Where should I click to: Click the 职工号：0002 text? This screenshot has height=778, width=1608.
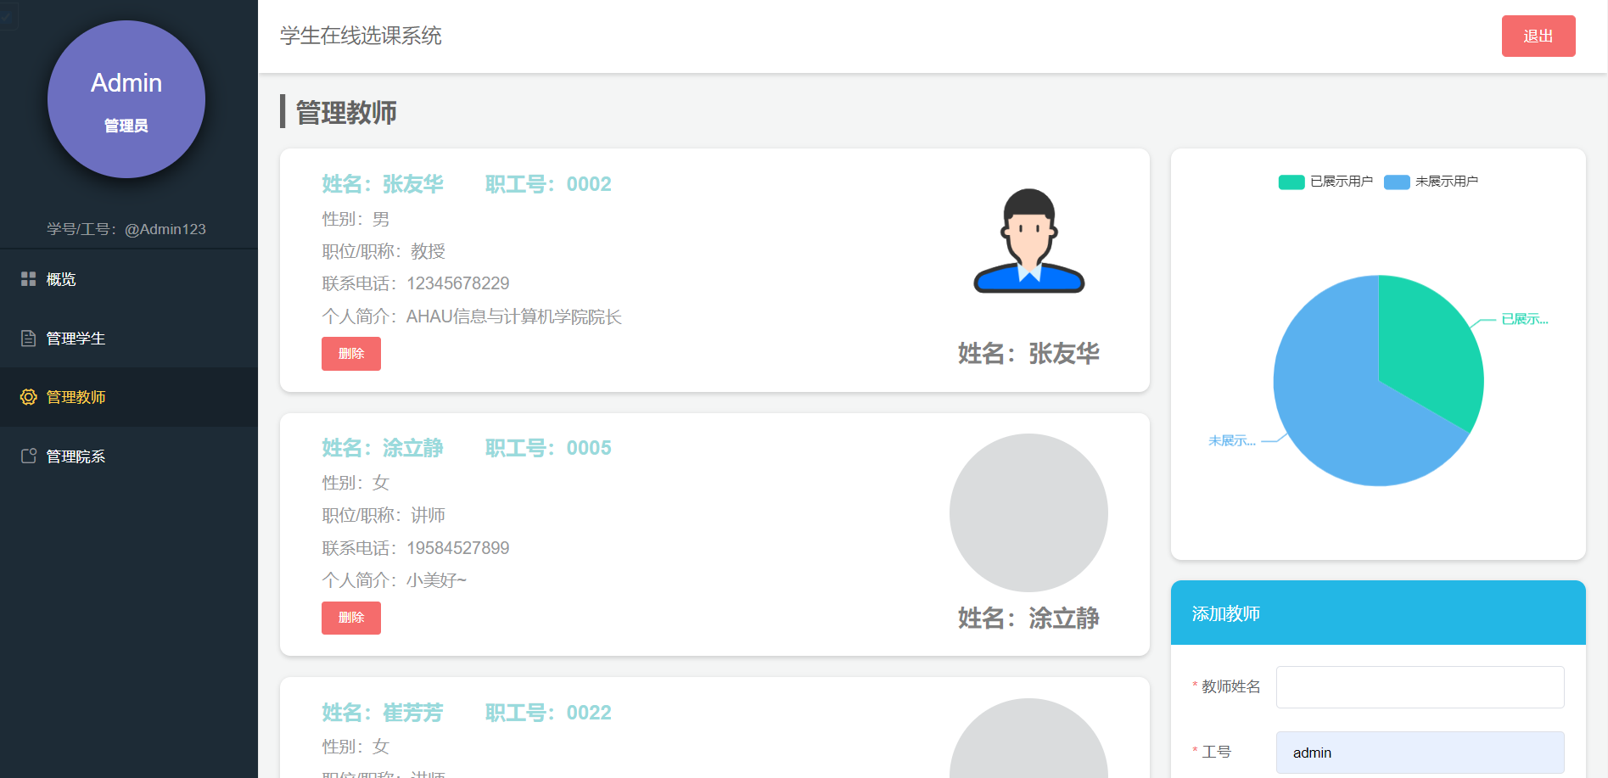point(548,184)
